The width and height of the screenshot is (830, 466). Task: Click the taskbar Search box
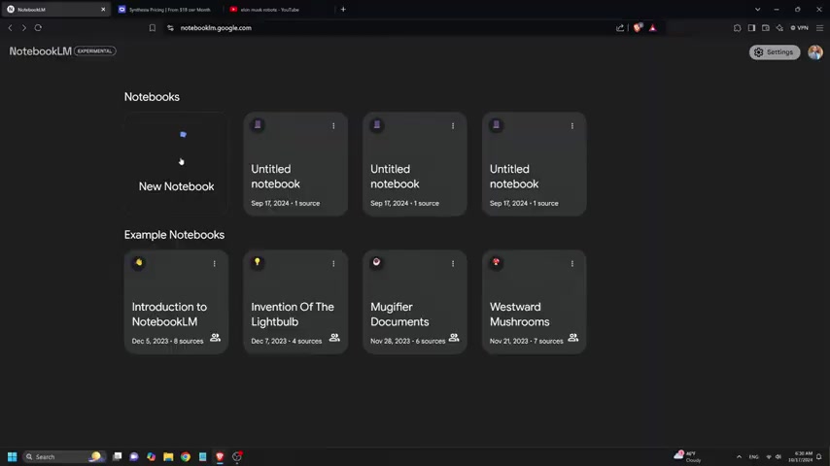(x=63, y=456)
